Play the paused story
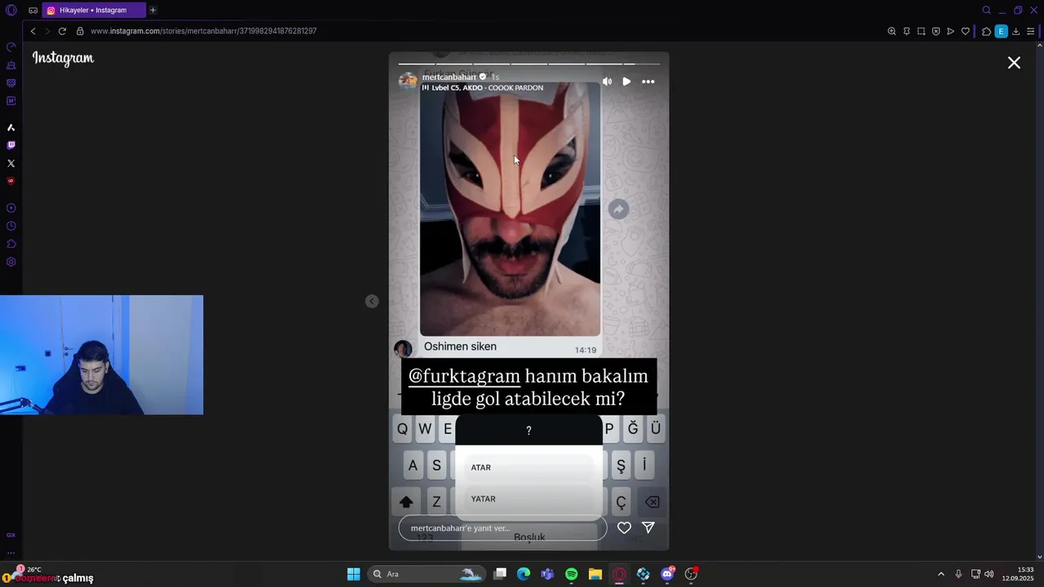 coord(626,82)
